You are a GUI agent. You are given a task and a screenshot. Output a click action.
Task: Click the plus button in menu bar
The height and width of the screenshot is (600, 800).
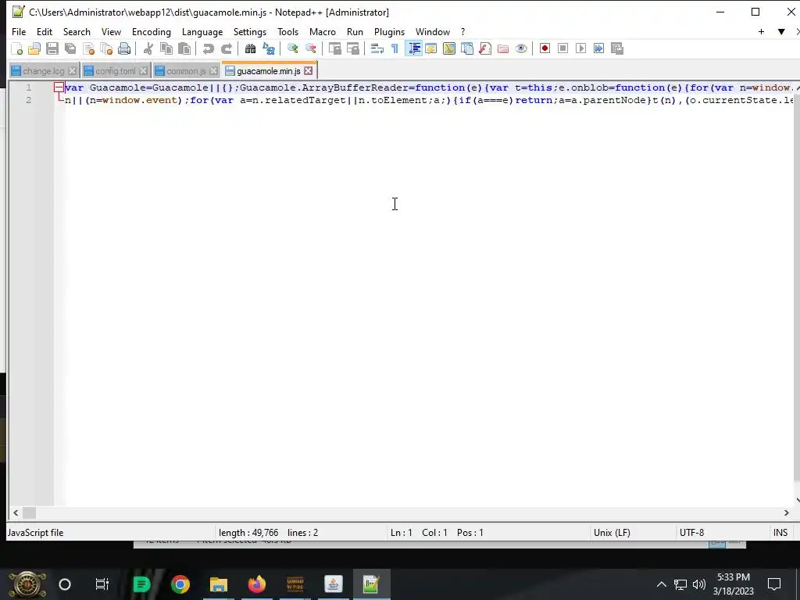761,31
